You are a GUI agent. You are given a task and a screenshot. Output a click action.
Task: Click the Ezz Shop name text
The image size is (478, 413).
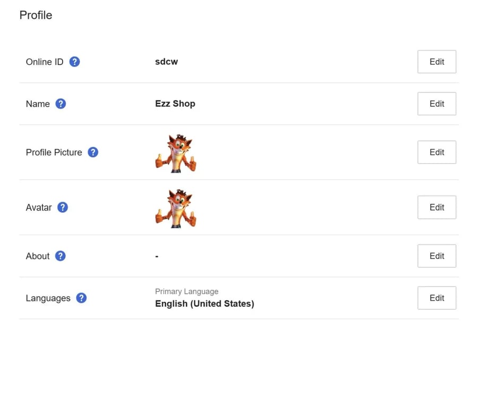pyautogui.click(x=175, y=104)
